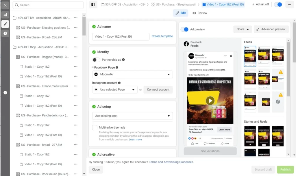Screen dimensions: 296x176
Task: Open Advanced preview
Action: tap(271, 29)
